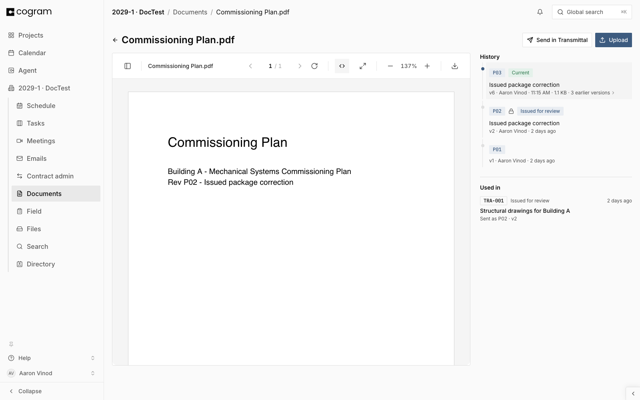Viewport: 640px width, 400px height.
Task: Open TRA-001 transmittal entry
Action: [556, 209]
